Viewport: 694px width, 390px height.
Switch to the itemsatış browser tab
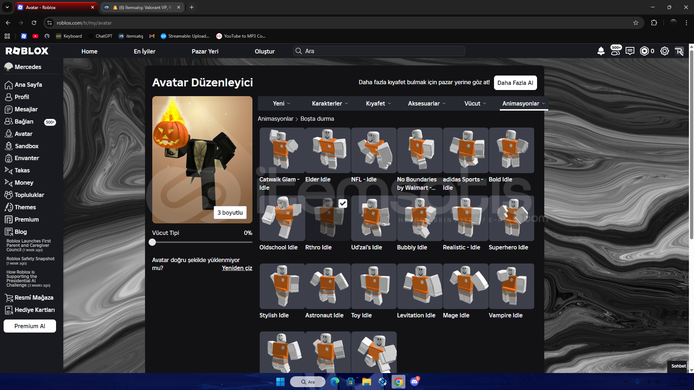pos(142,7)
